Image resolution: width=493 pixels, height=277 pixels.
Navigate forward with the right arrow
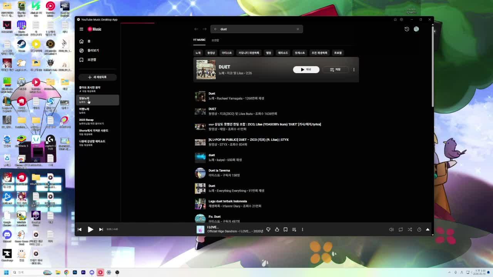[x=205, y=29]
